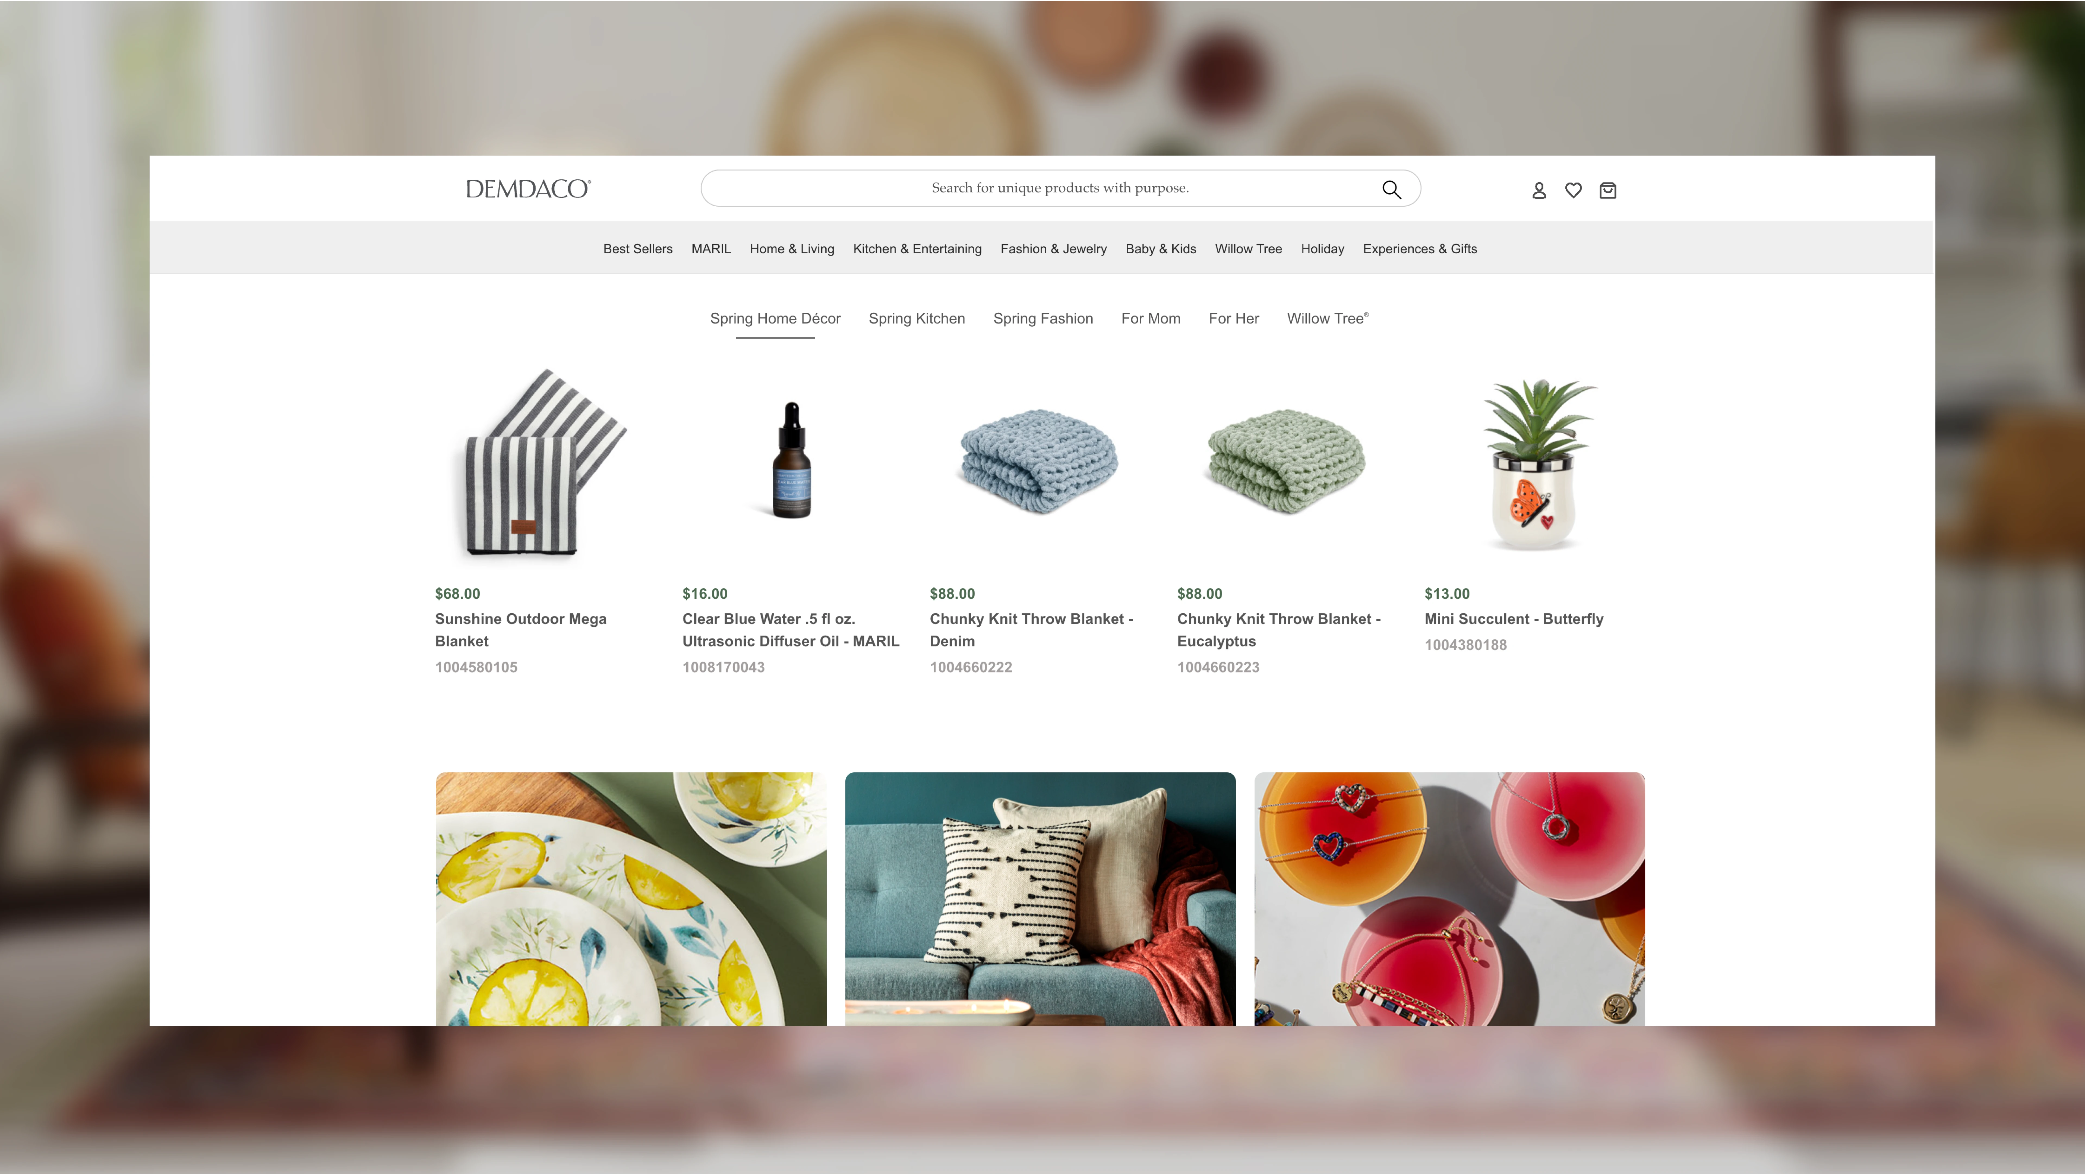The width and height of the screenshot is (2085, 1174).
Task: Switch to the For Mom tab
Action: point(1150,318)
